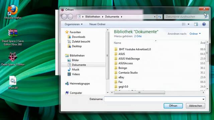Open help with the question mark icon
The width and height of the screenshot is (214, 120).
pyautogui.click(x=204, y=24)
